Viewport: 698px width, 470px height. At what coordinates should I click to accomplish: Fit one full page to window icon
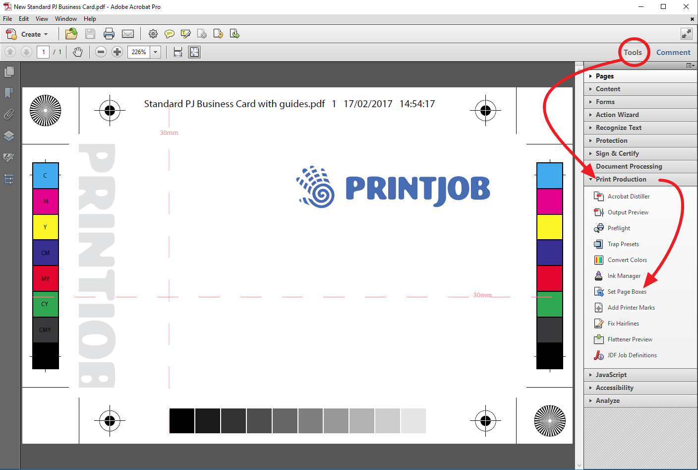[194, 52]
